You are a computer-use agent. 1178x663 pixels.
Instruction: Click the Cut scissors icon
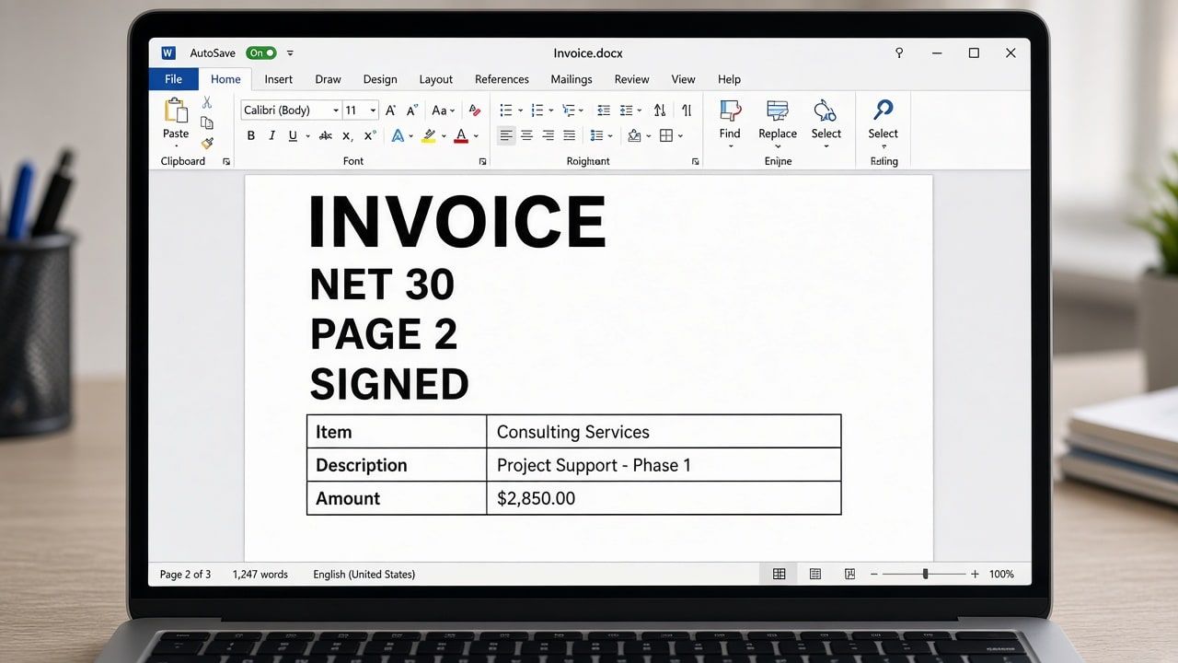(207, 102)
